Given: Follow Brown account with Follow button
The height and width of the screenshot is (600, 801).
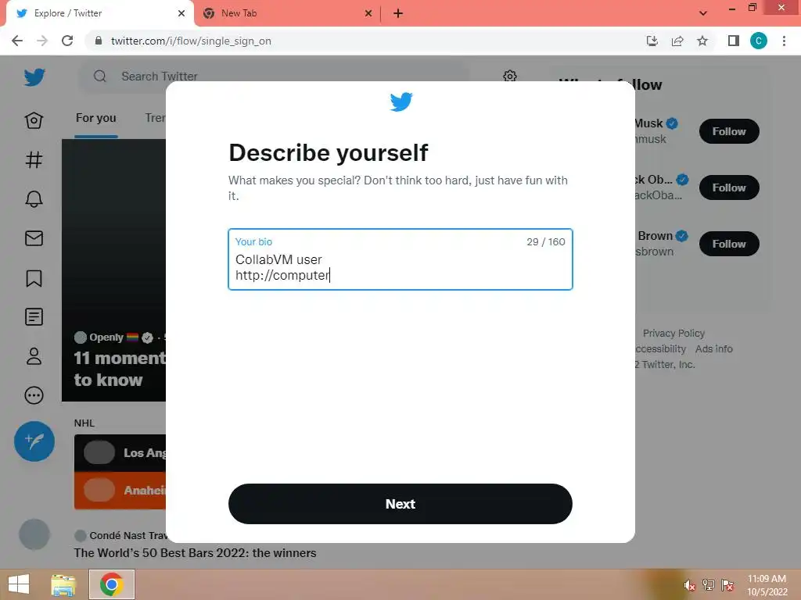Looking at the screenshot, I should [729, 244].
